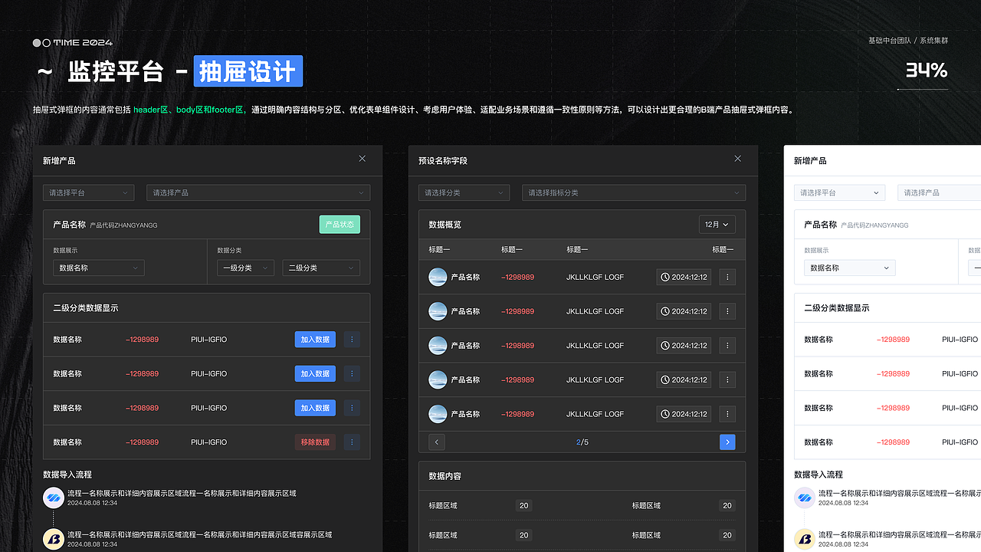Click the 2/5 page indicator
Screen dimensions: 981x552
pos(582,442)
